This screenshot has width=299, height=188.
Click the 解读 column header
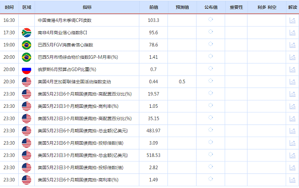[293, 7]
